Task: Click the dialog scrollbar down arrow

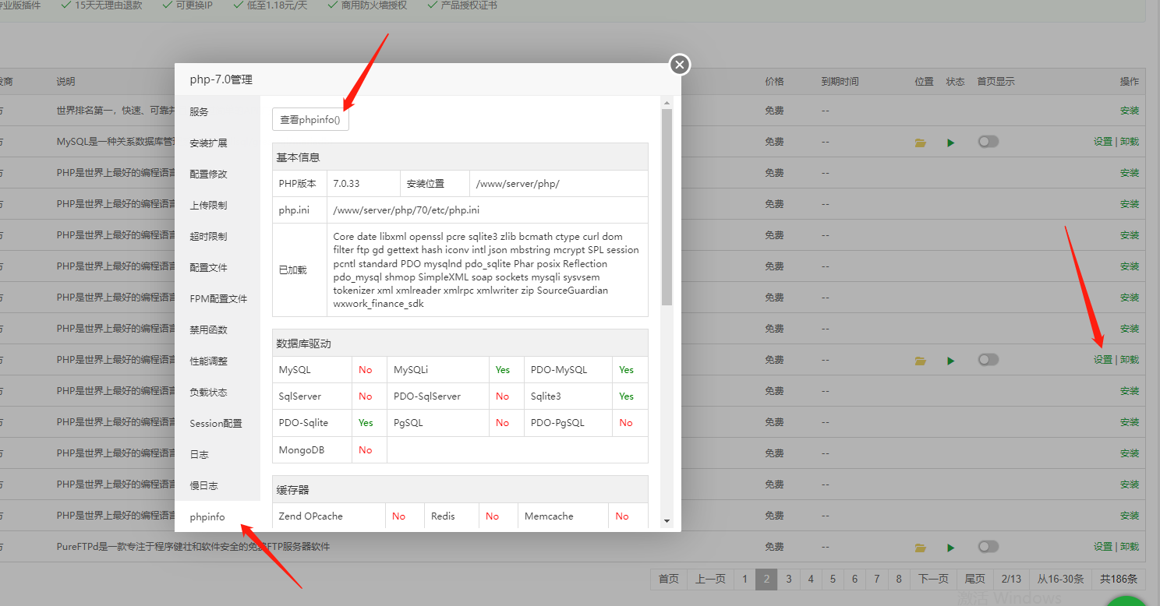Action: click(x=667, y=520)
